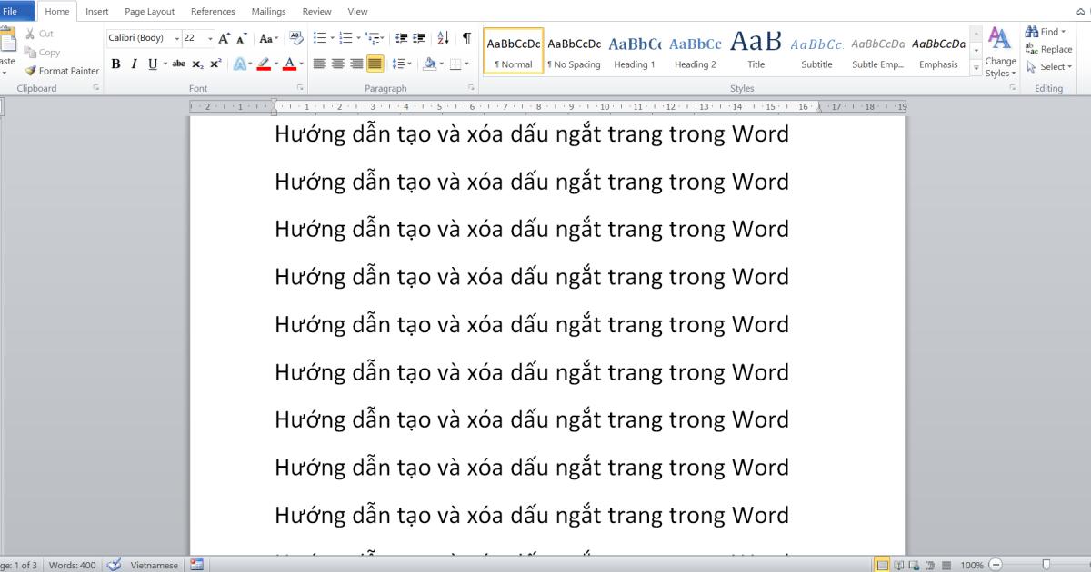Align text left
This screenshot has width=1091, height=572.
pos(320,64)
